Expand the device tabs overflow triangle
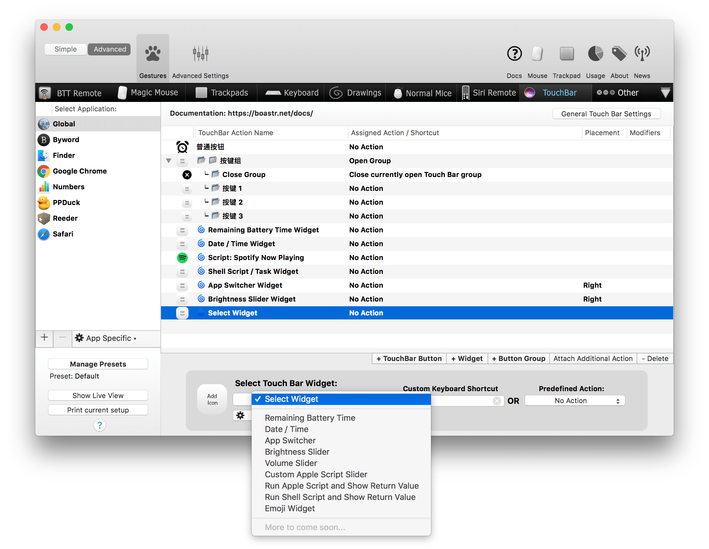This screenshot has height=549, width=709. tap(665, 93)
